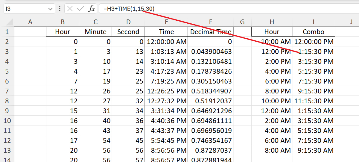Select column I header
The height and width of the screenshot is (162, 359).
pos(313,22)
